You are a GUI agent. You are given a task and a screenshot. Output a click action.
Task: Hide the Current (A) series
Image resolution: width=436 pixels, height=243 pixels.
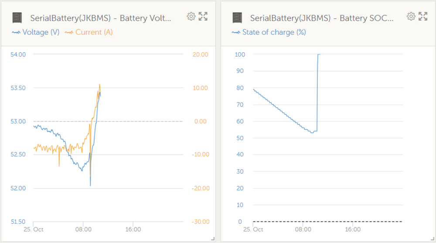(94, 32)
